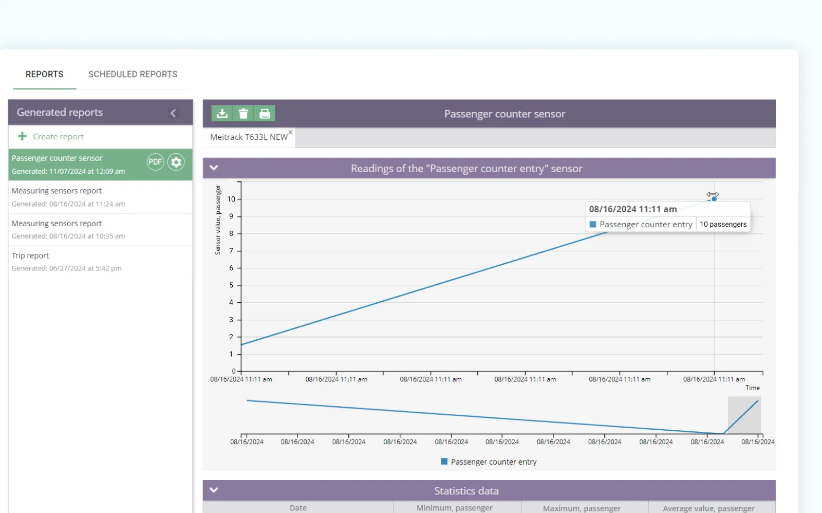Open report settings gear icon
Screen dimensions: 822x513
[x=176, y=162]
